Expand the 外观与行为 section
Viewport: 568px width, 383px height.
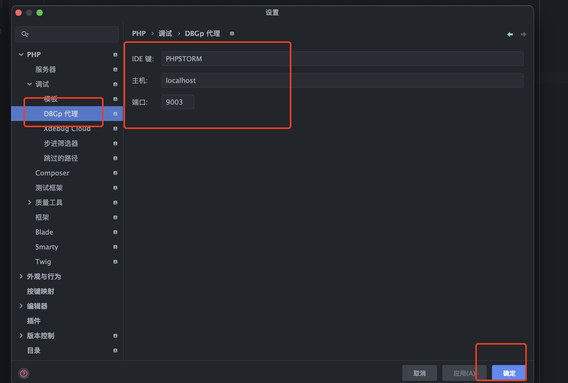coord(21,277)
